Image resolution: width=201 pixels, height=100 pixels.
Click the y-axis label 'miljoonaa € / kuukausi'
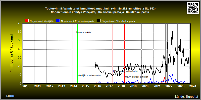click(11, 53)
